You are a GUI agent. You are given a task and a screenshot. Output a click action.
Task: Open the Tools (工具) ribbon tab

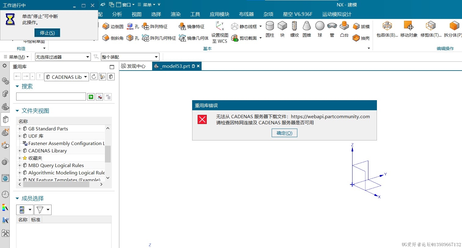click(195, 14)
